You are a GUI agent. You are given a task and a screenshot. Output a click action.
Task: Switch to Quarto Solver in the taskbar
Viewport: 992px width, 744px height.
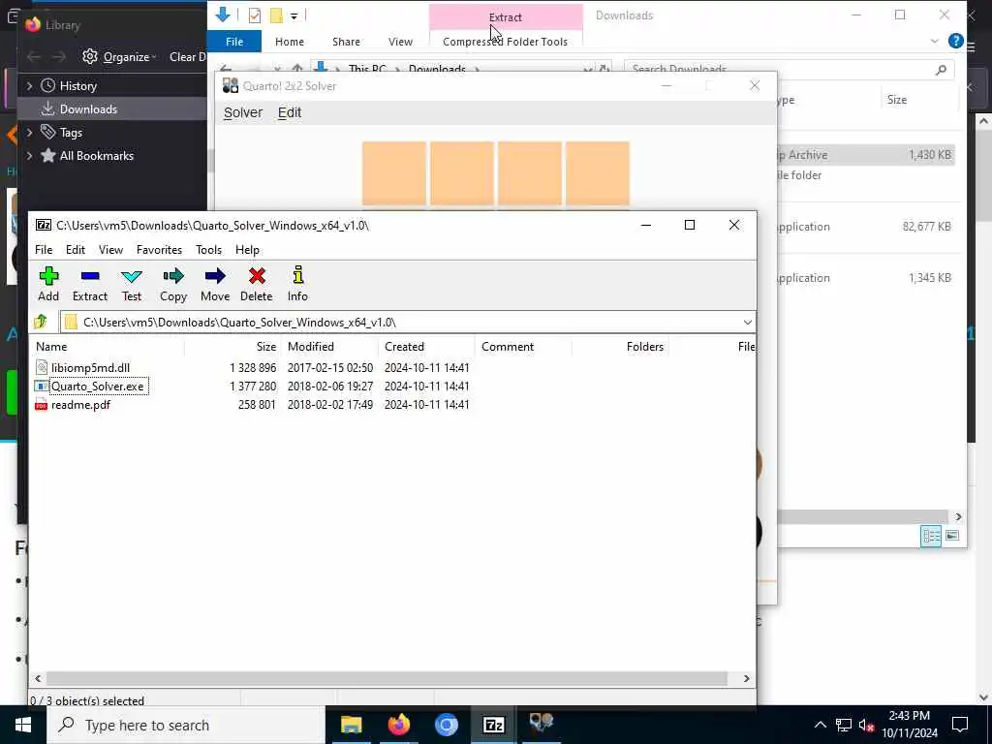pyautogui.click(x=541, y=723)
